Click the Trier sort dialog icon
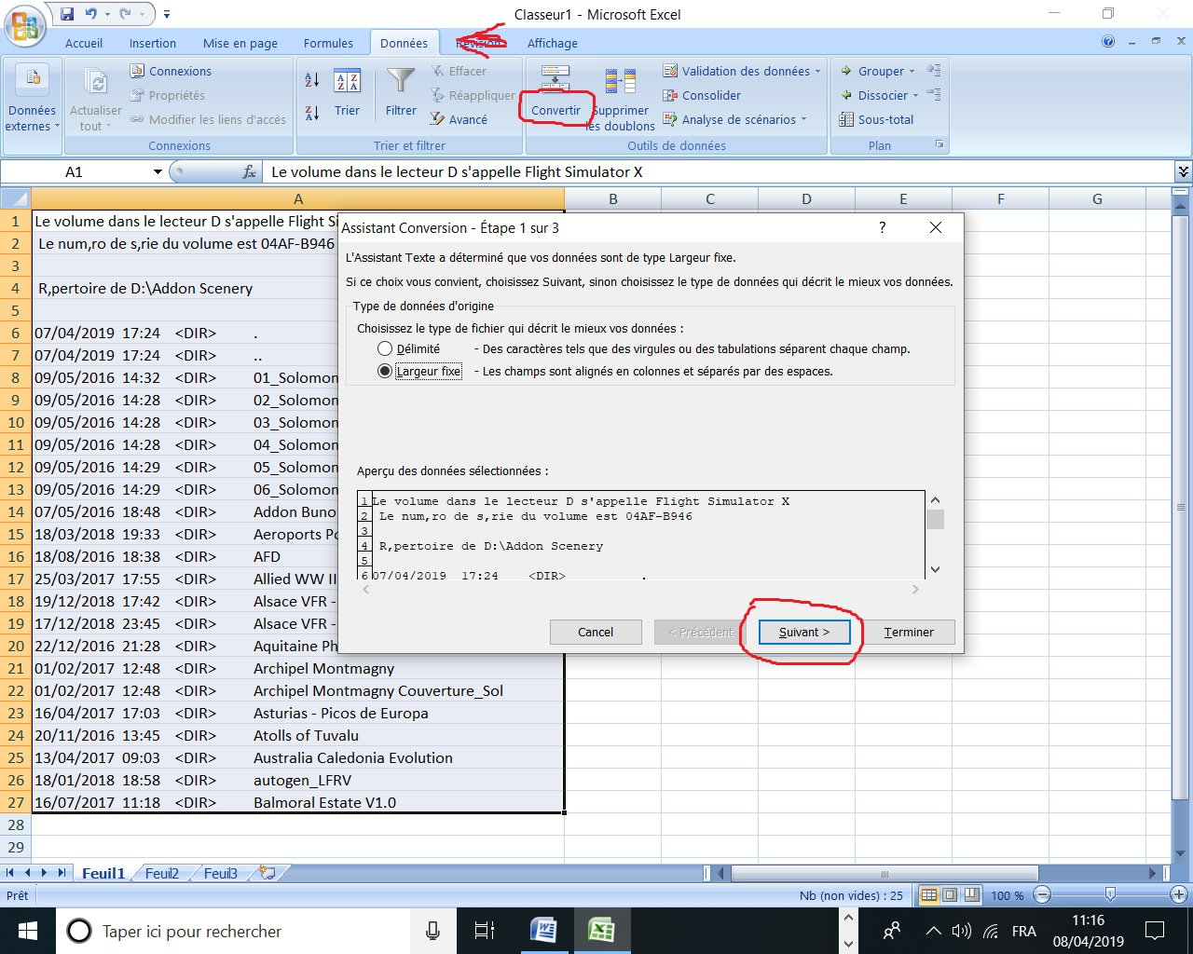The height and width of the screenshot is (954, 1193). click(347, 82)
